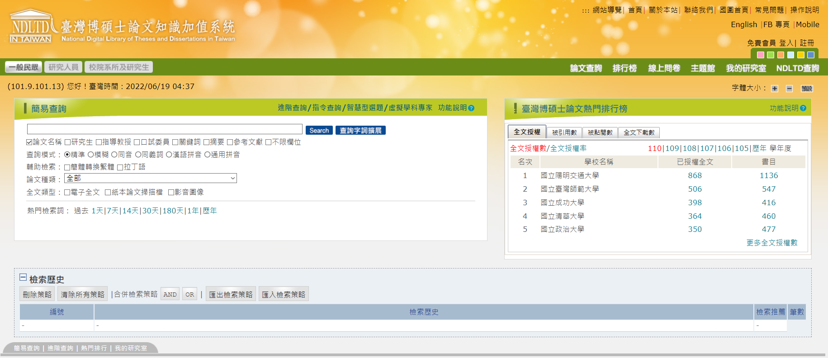Open the 排行榜 menu
The height and width of the screenshot is (358, 828).
pos(625,68)
